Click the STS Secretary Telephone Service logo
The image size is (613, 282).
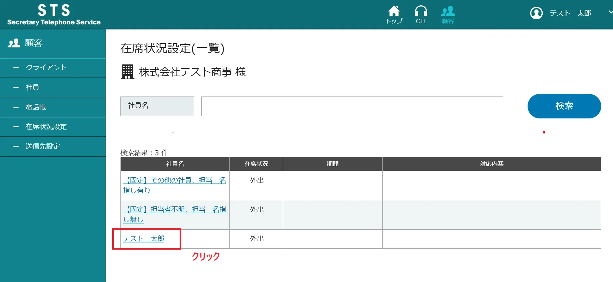tap(54, 15)
